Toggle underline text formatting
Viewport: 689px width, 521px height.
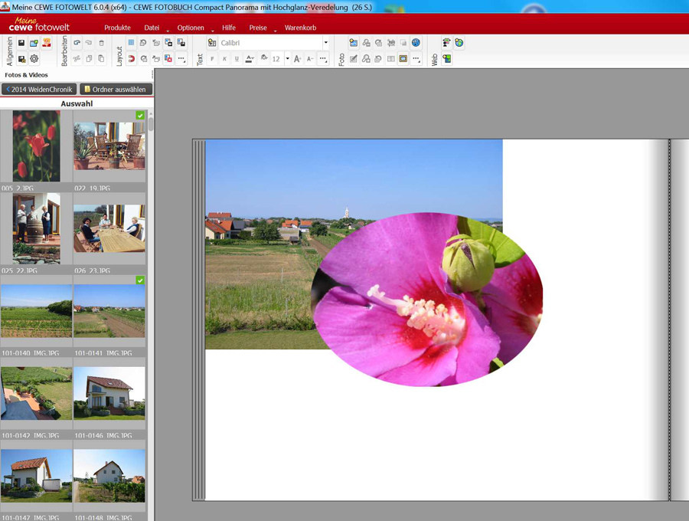[237, 59]
